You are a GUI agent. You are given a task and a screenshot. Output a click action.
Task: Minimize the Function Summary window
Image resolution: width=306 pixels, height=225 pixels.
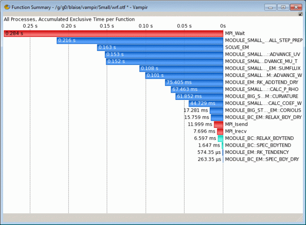click(270, 7)
